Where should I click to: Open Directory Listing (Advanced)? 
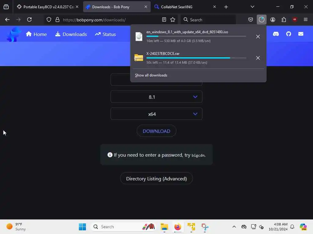[x=156, y=179]
